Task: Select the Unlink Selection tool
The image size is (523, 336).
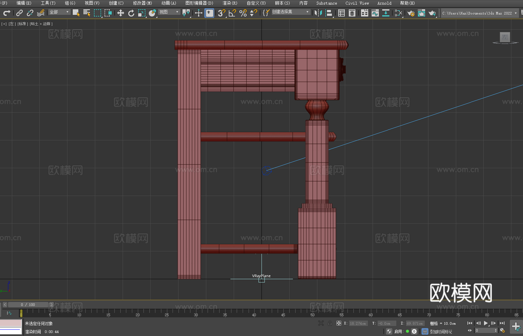Action: 30,13
